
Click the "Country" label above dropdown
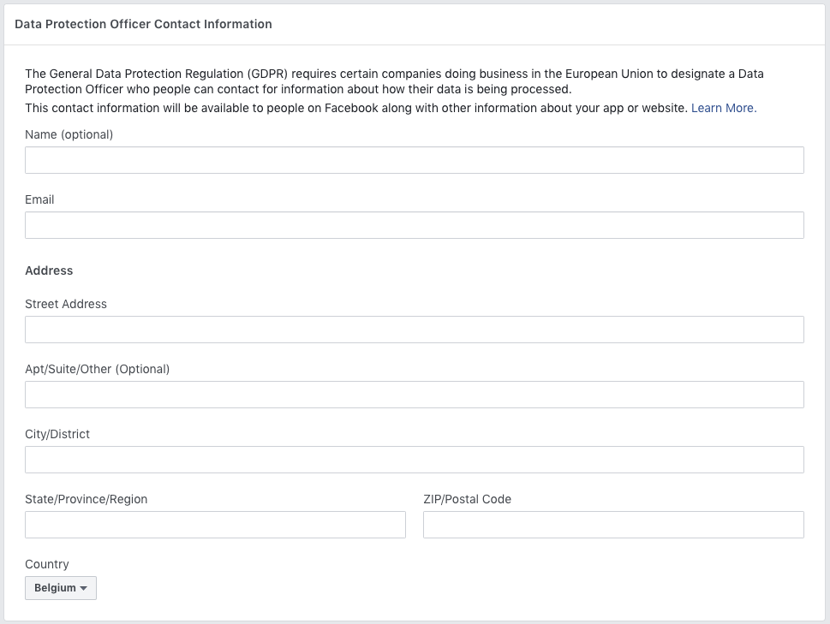pyautogui.click(x=47, y=564)
